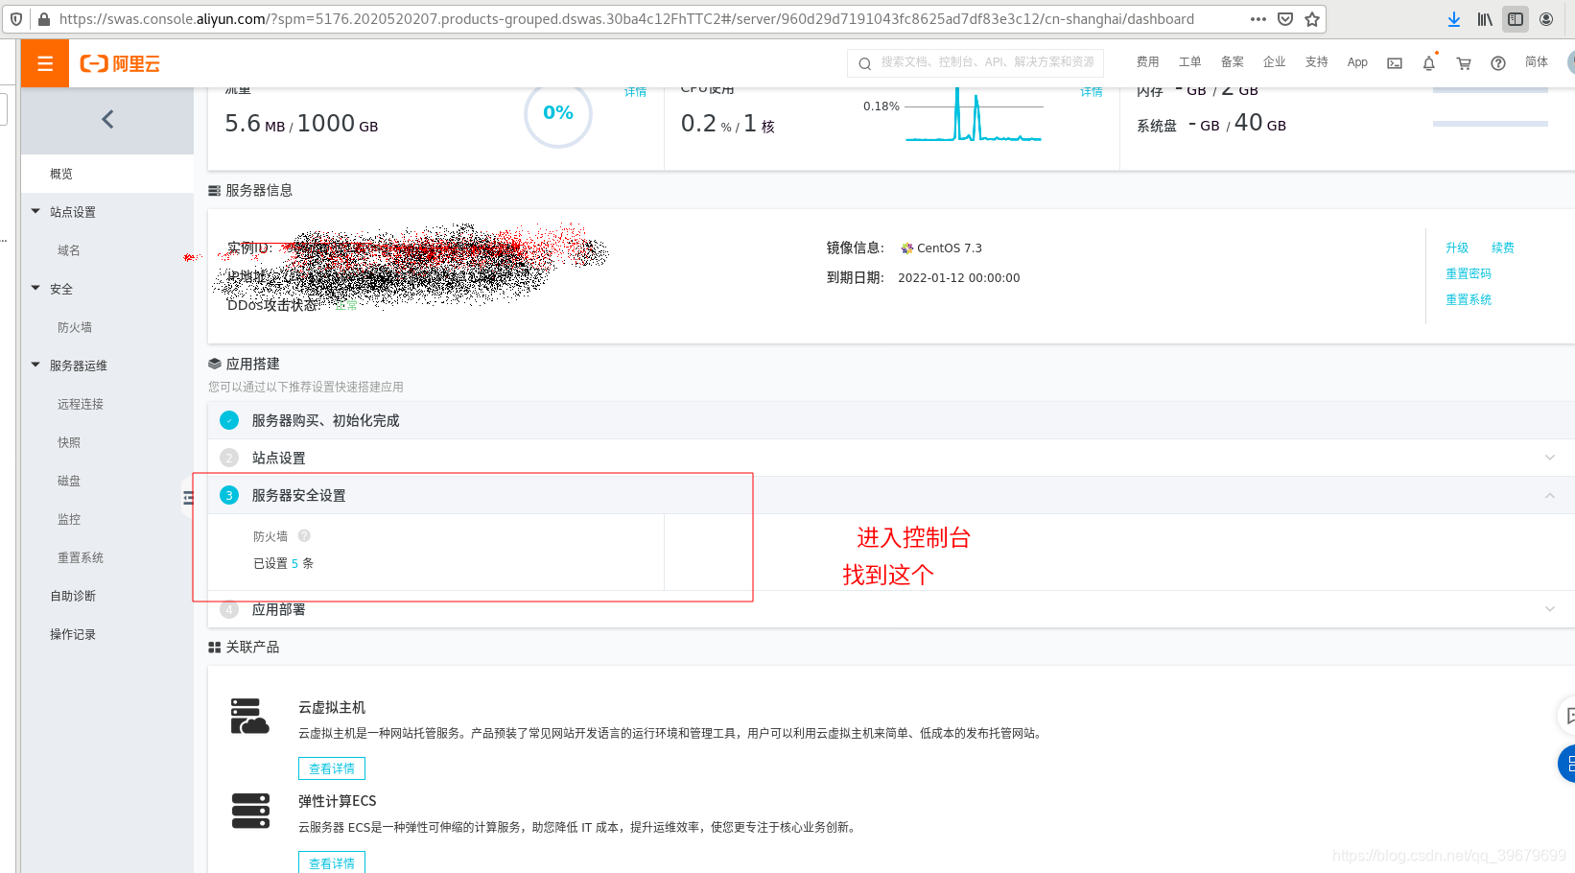Expand the 站点设置 step row chevron
Screen dimensions: 1575x873
[x=1550, y=458]
